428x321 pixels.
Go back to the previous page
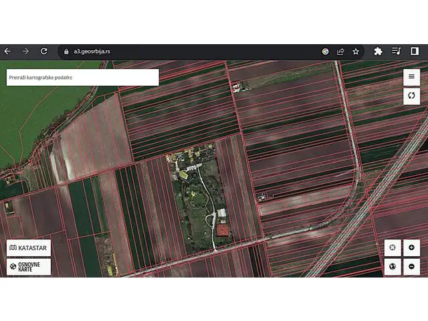click(7, 51)
